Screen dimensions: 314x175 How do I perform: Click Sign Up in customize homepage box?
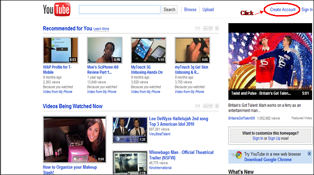coord(274,138)
